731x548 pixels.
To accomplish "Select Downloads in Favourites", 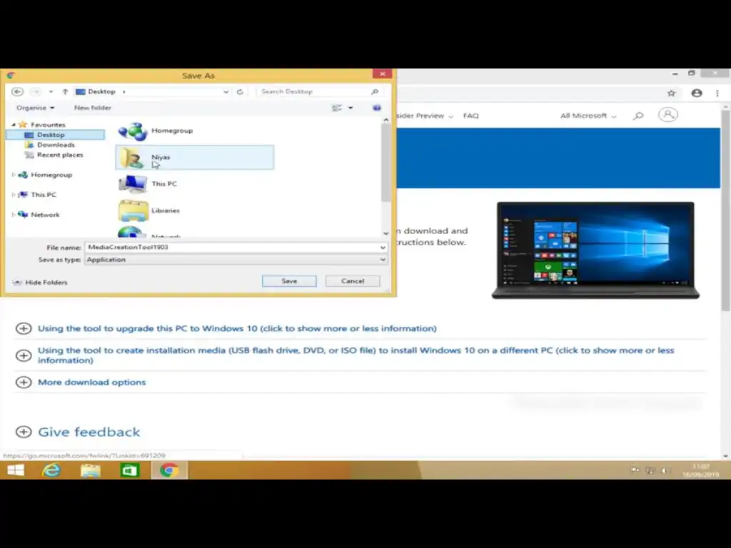I will (x=56, y=145).
